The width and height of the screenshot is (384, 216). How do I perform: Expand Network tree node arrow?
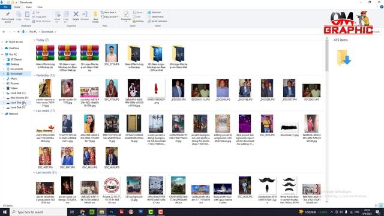(2, 114)
